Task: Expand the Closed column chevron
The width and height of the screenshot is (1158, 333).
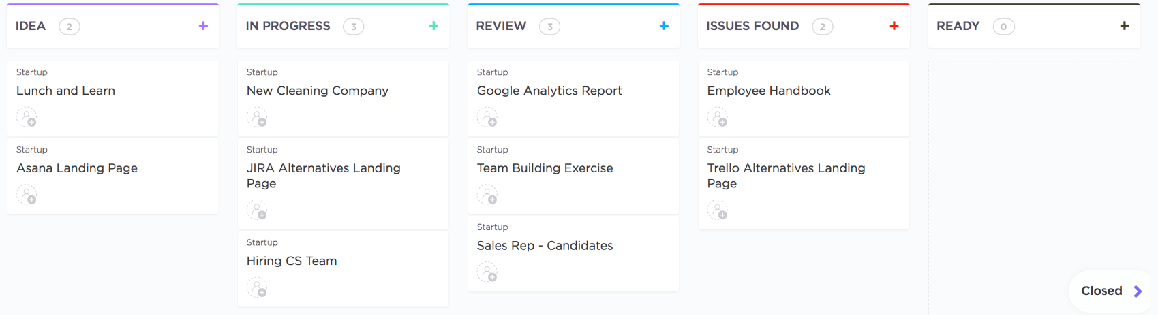Action: (1138, 291)
